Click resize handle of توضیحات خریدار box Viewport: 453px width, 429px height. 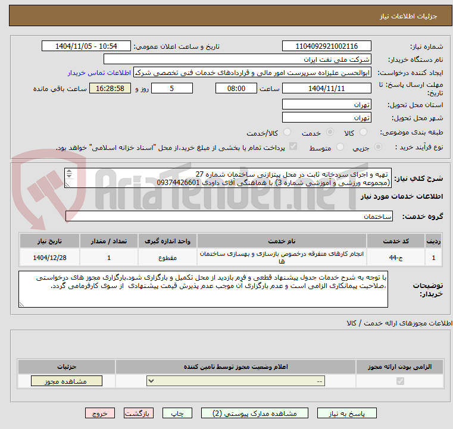pos(21,304)
